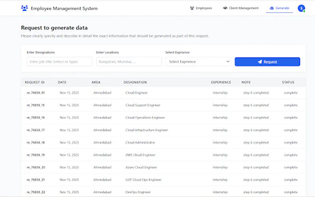The width and height of the screenshot is (315, 197).
Task: Select request ID re_76836_21
Action: pyautogui.click(x=36, y=180)
